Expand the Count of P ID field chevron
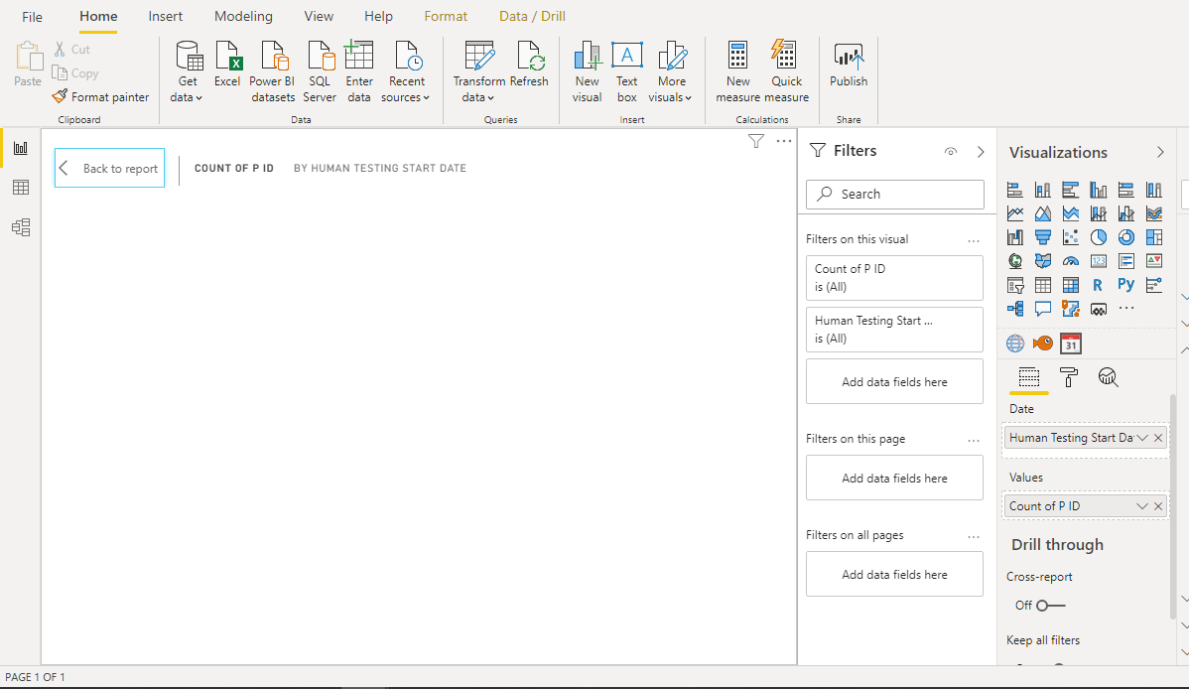This screenshot has width=1189, height=689. (1142, 506)
